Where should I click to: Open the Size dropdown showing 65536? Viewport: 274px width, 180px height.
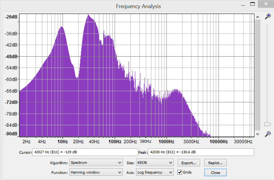click(155, 163)
